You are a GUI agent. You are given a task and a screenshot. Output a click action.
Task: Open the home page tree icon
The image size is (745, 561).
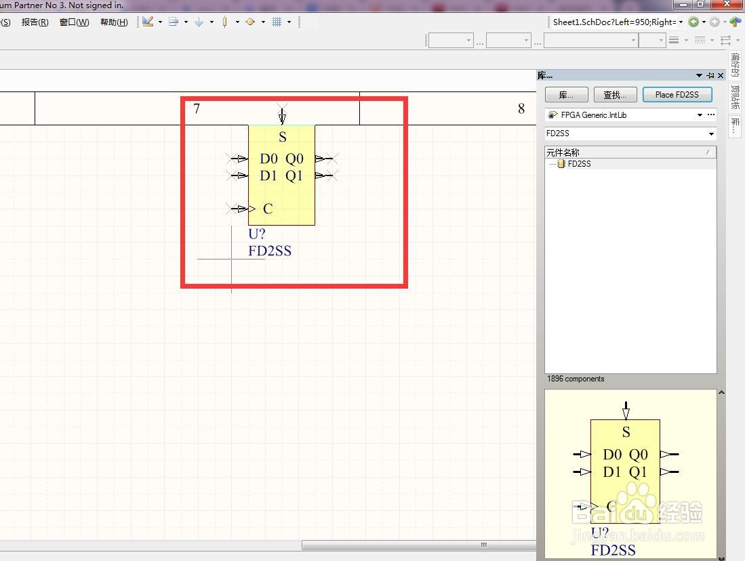coord(735,22)
